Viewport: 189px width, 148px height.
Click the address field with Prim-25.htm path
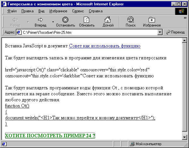[89, 33]
